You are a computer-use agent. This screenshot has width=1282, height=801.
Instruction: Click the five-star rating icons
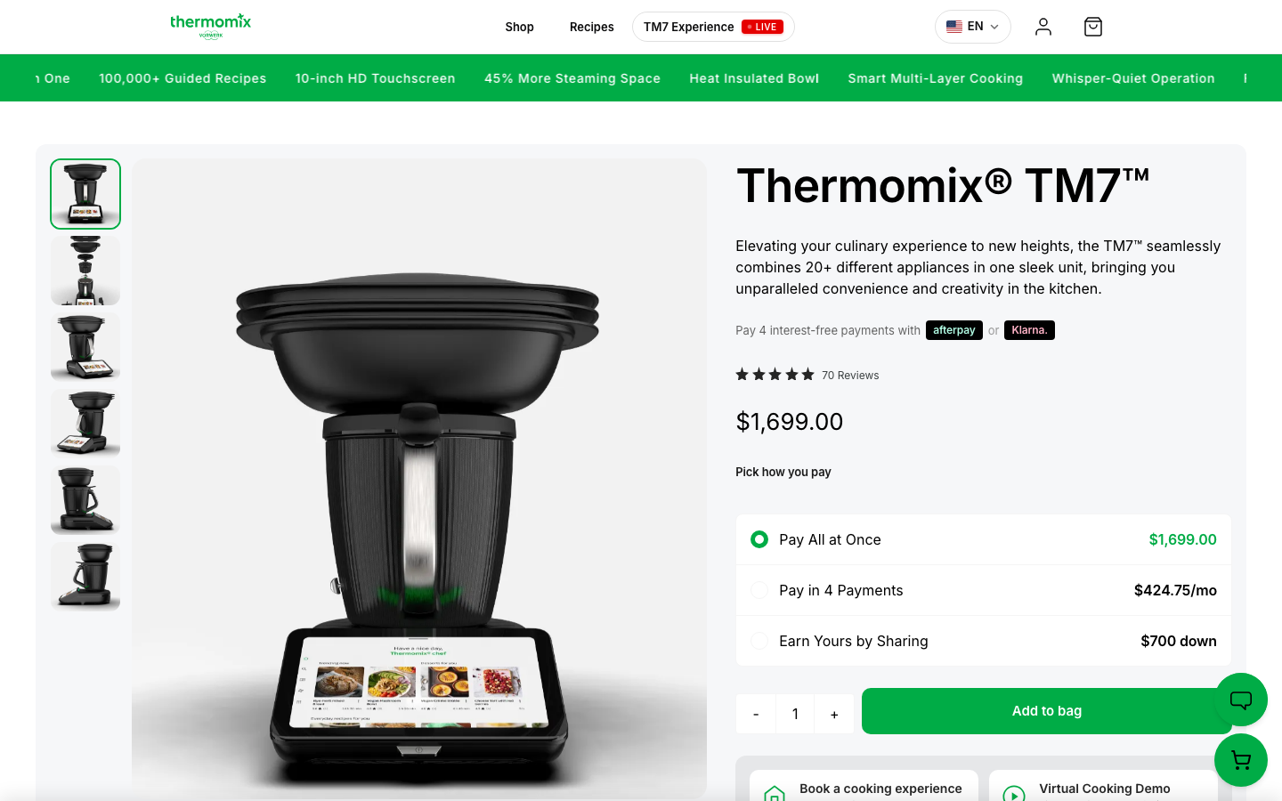pyautogui.click(x=775, y=375)
